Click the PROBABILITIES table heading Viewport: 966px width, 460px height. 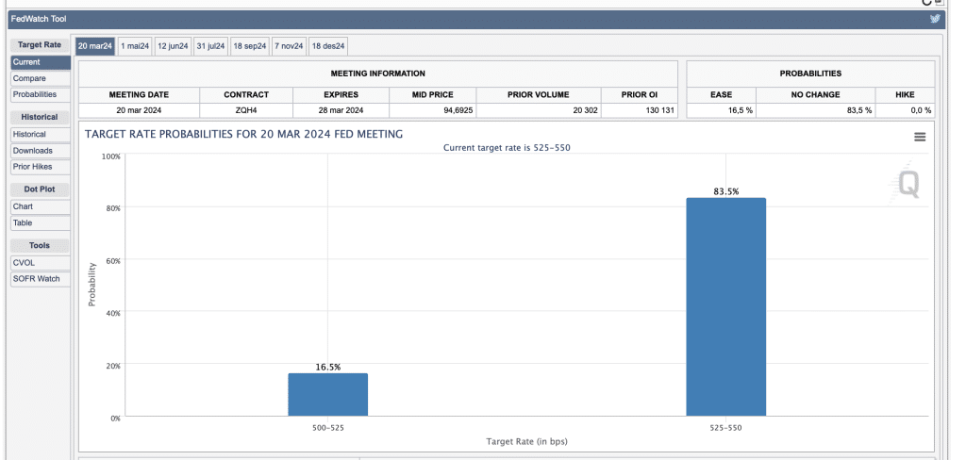pyautogui.click(x=810, y=74)
